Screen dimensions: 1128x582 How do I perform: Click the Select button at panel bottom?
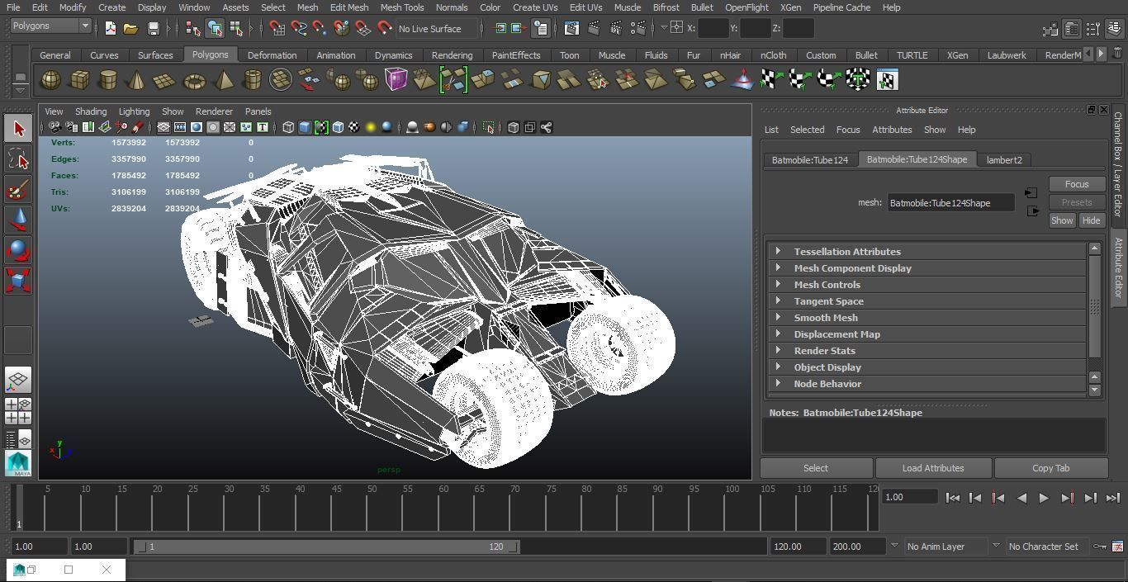pos(816,468)
